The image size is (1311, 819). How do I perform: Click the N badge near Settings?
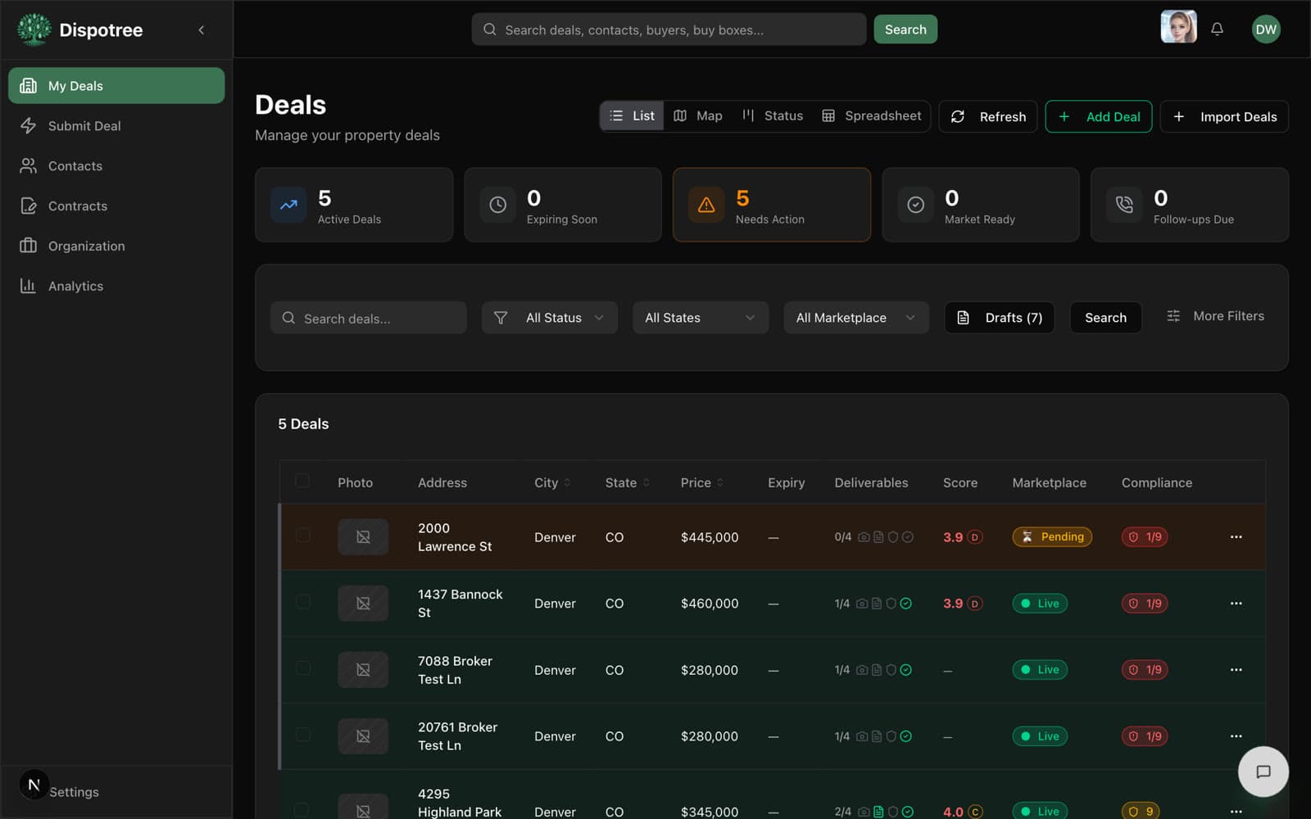(x=34, y=785)
